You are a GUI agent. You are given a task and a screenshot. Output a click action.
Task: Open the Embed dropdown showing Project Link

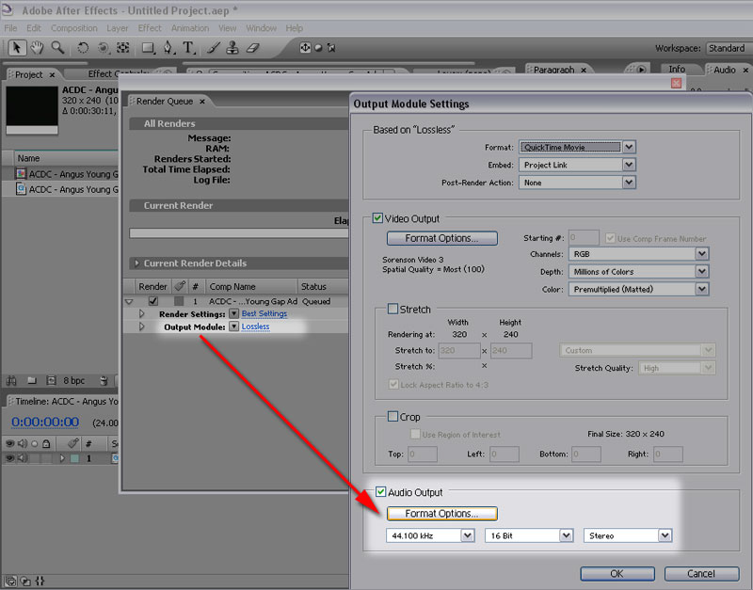click(x=577, y=165)
